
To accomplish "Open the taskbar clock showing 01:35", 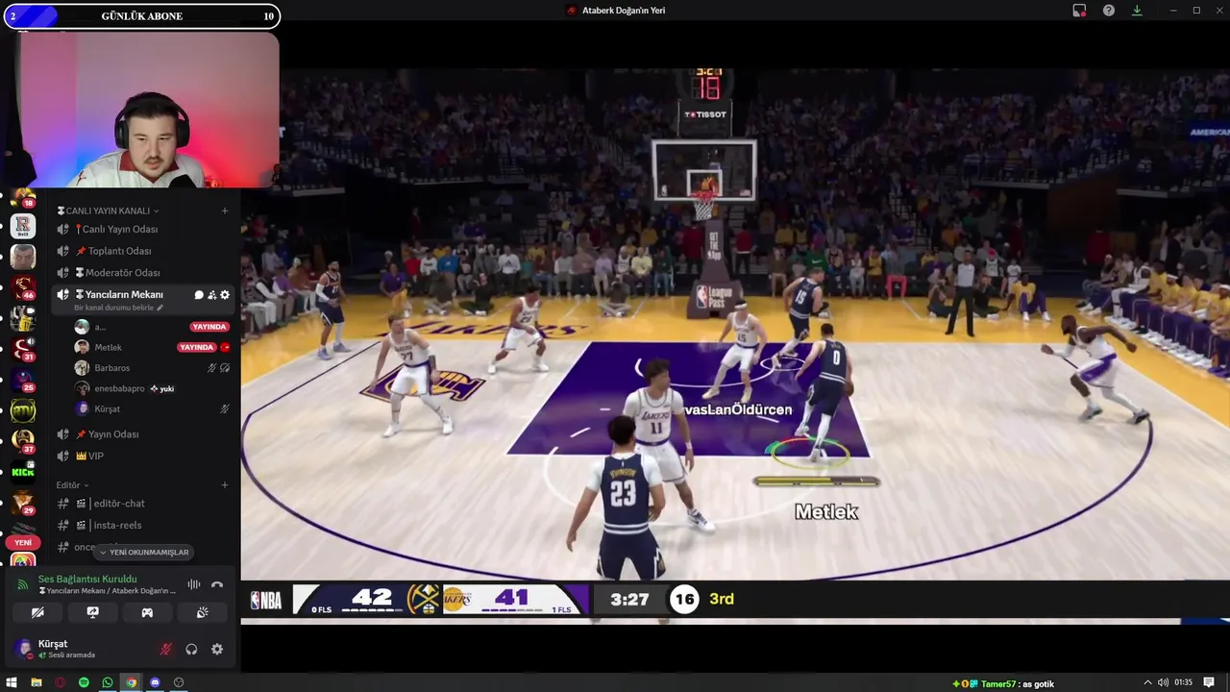I will 1183,683.
